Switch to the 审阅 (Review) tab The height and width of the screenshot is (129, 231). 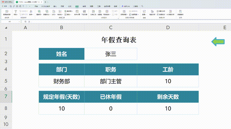pos(84,6)
